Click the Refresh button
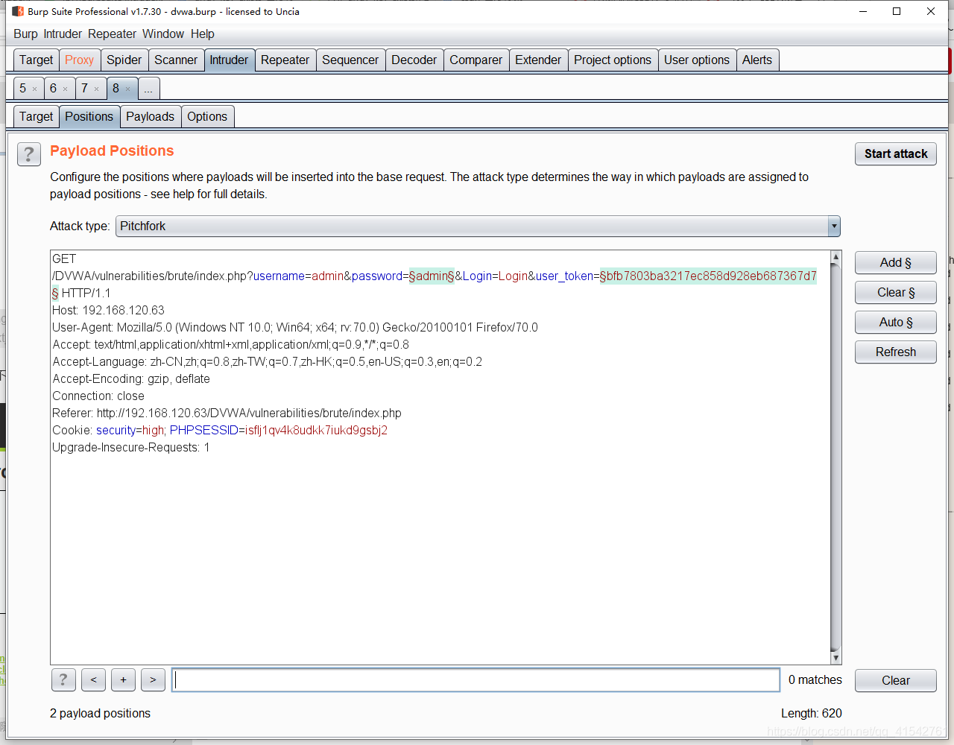The height and width of the screenshot is (745, 954). pyautogui.click(x=896, y=352)
